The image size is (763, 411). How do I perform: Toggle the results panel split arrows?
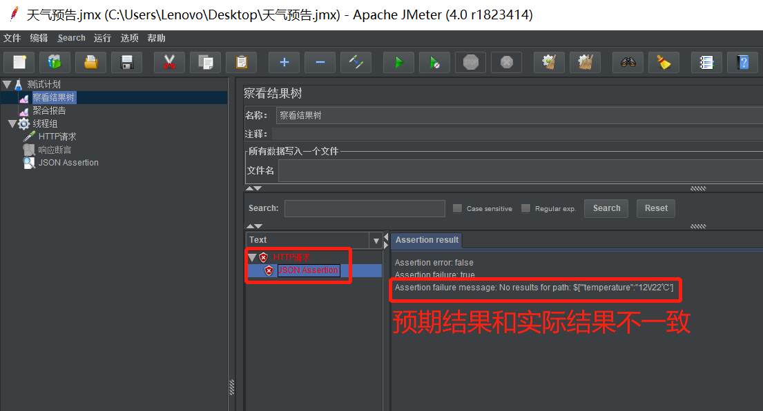pos(386,241)
